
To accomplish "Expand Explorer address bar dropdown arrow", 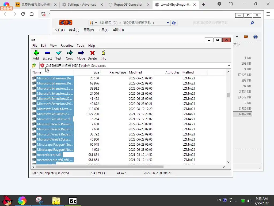I will tap(168, 23).
